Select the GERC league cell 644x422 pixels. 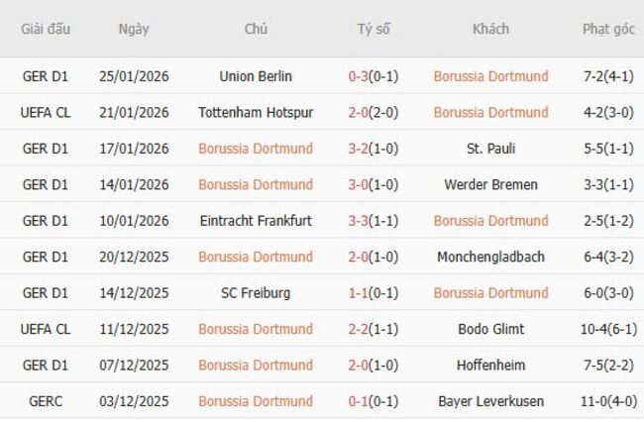pos(44,401)
